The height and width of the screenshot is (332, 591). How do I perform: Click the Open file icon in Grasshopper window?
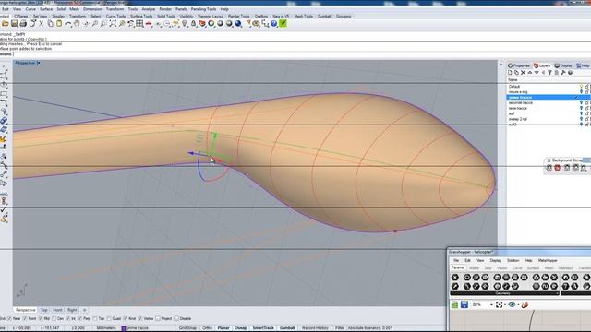click(x=455, y=304)
